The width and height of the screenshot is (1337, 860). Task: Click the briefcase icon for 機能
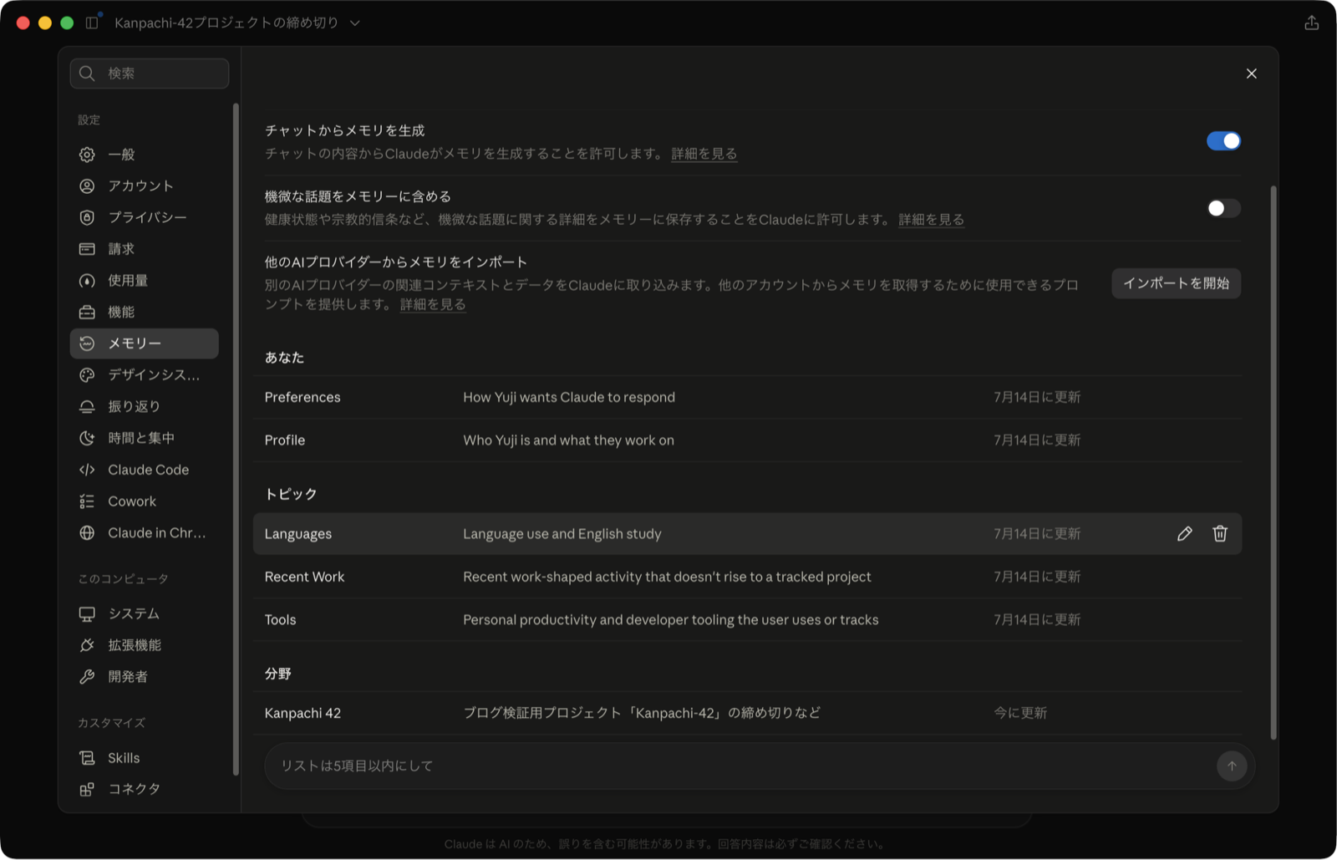click(87, 312)
